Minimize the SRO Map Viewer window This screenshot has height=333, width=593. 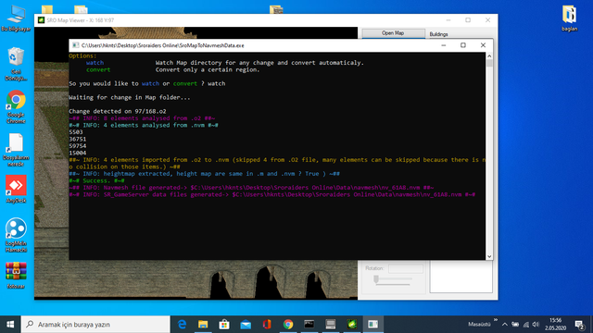point(448,20)
